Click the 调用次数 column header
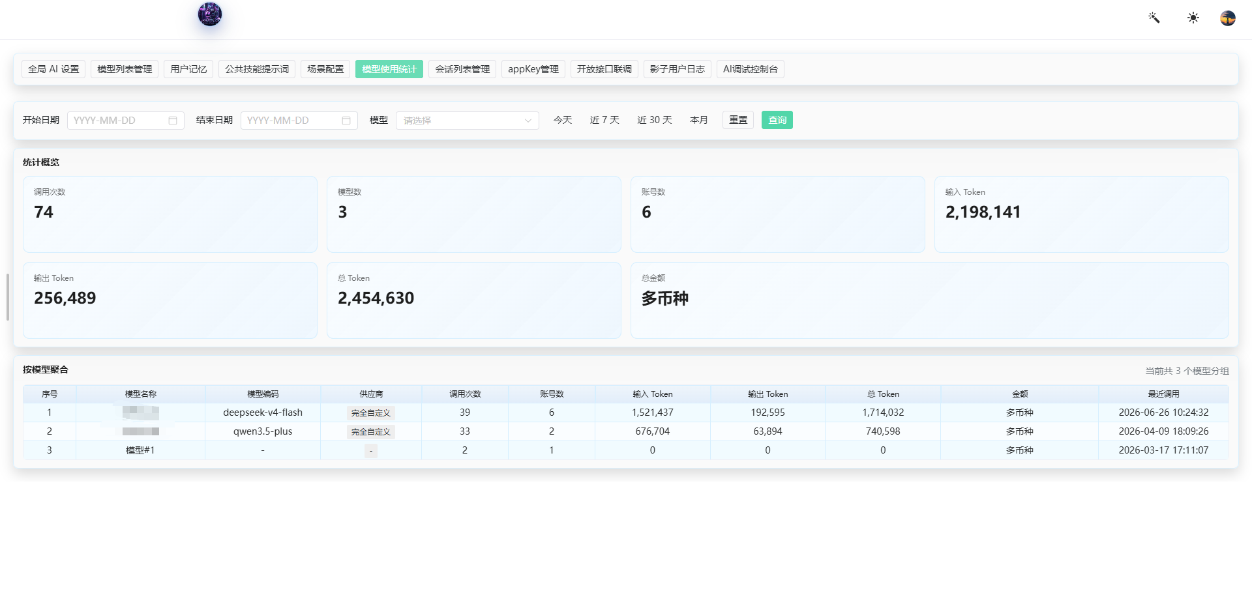This screenshot has height=593, width=1252. (x=465, y=394)
